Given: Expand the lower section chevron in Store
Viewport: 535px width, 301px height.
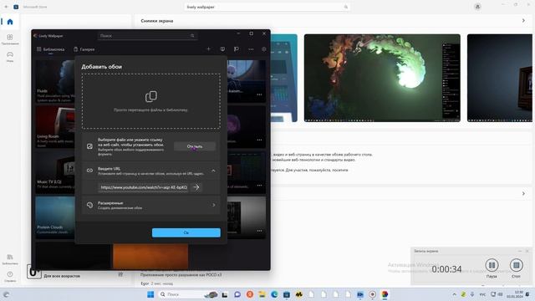Looking at the screenshot, I should click(523, 193).
